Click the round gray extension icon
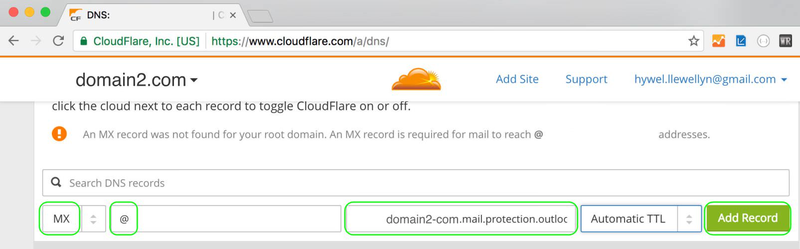This screenshot has height=249, width=800. pos(763,41)
